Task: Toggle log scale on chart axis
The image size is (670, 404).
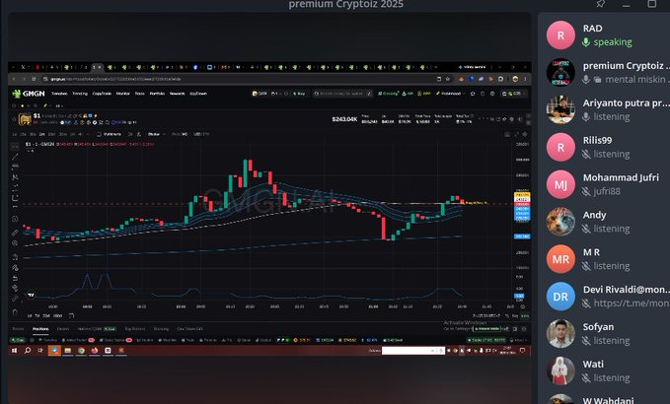Action: click(515, 315)
